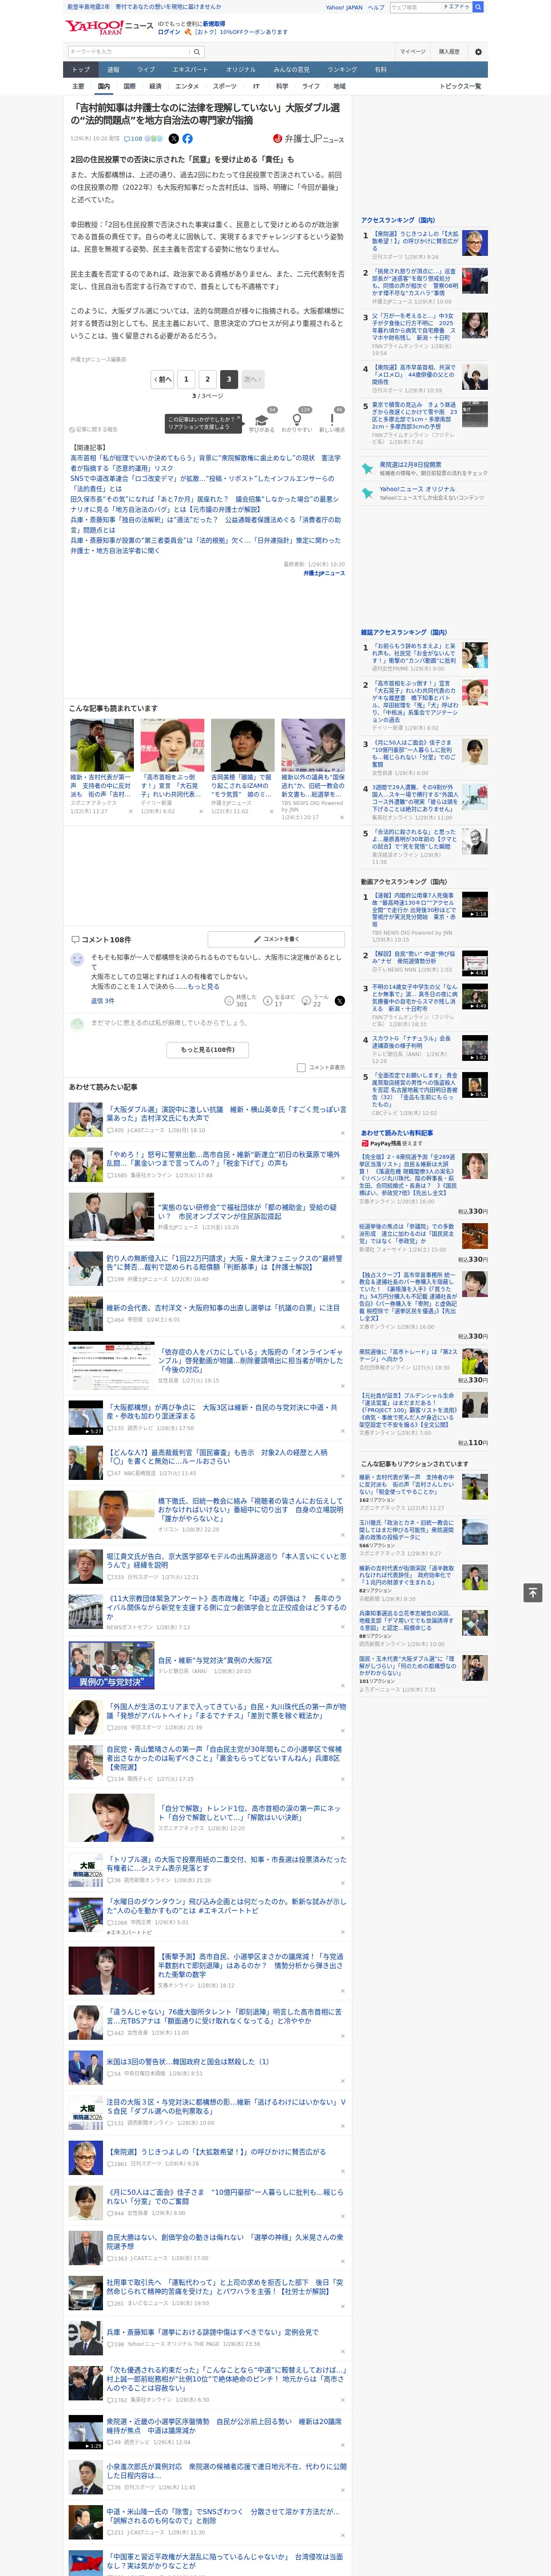
Task: Open 米国は3回の警告状 article
Action: 188,2061
